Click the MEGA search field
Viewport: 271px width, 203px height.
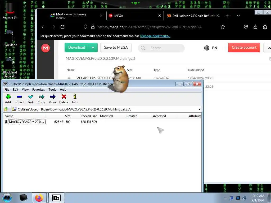tap(161, 48)
